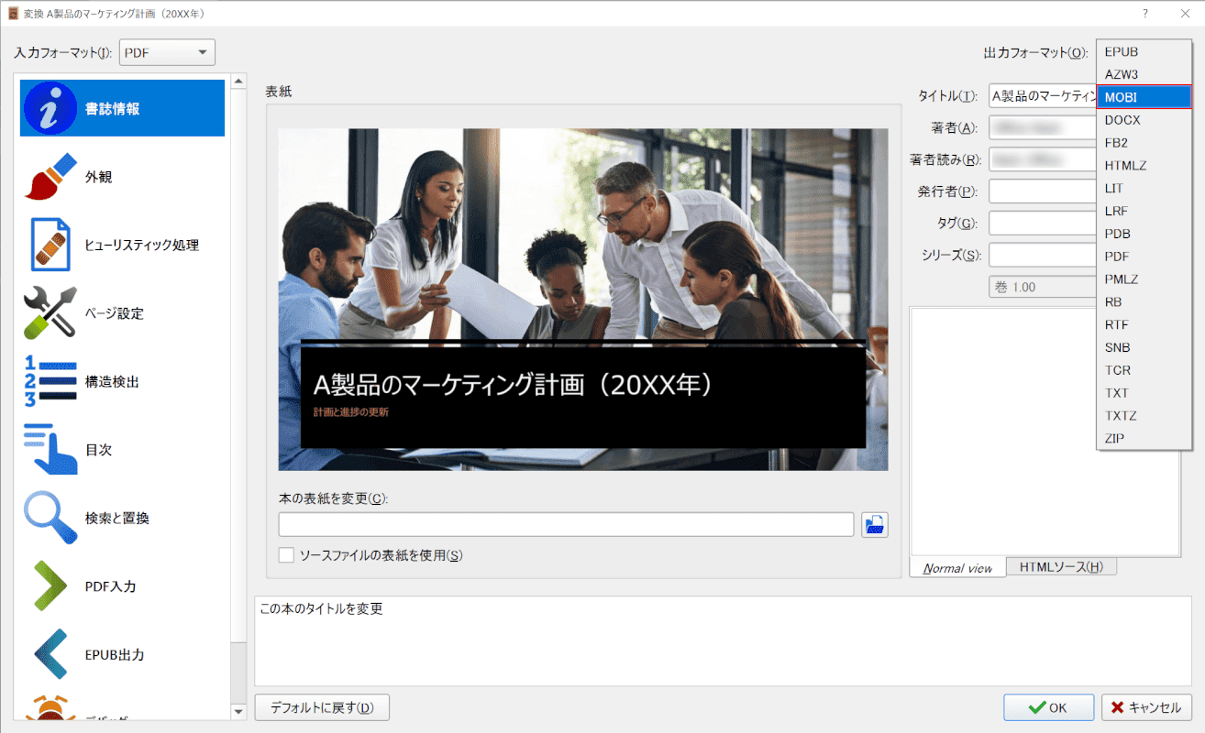Click the help question mark in title bar

point(1144,14)
